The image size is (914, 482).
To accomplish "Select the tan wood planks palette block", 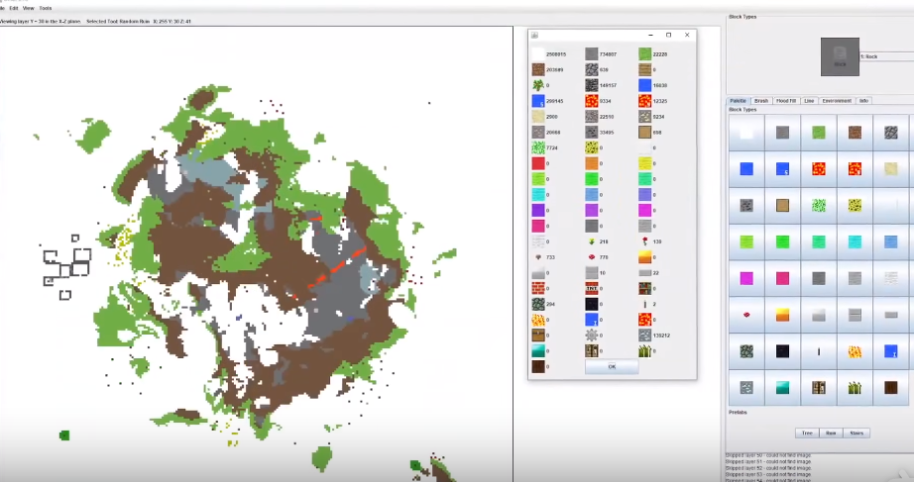I will pos(782,205).
